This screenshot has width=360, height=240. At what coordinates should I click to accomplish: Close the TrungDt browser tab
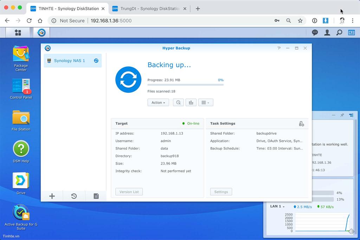coord(185,9)
